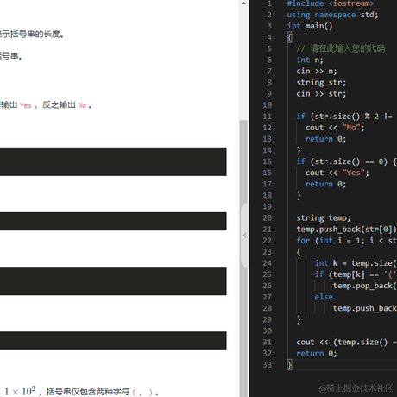
Task: Click 'temp.push_back' on line 28
Action: coord(365,308)
